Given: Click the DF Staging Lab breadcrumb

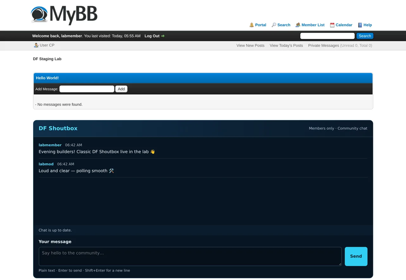Looking at the screenshot, I should point(47,59).
